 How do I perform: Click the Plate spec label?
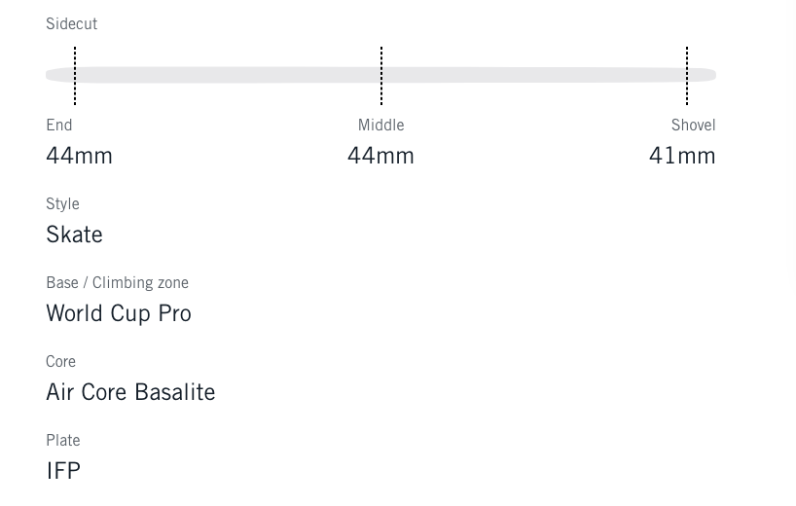click(62, 440)
